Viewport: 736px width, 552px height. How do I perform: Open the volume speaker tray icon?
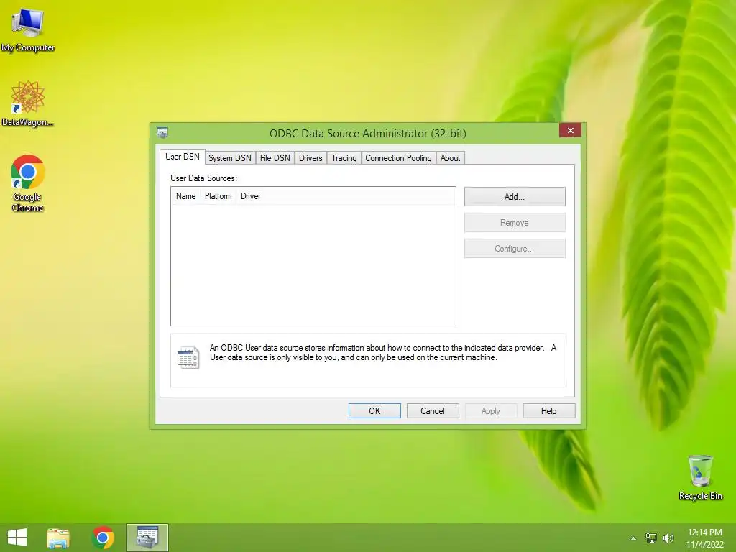[x=668, y=538]
